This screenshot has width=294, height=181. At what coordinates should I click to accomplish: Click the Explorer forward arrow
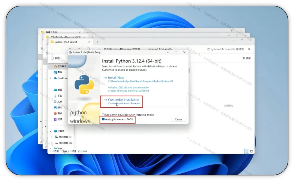tap(61, 49)
